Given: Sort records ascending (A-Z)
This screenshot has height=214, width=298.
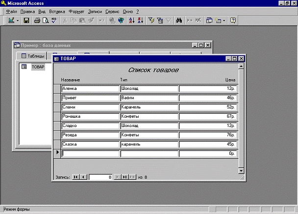Looking at the screenshot, I should coord(131,21).
